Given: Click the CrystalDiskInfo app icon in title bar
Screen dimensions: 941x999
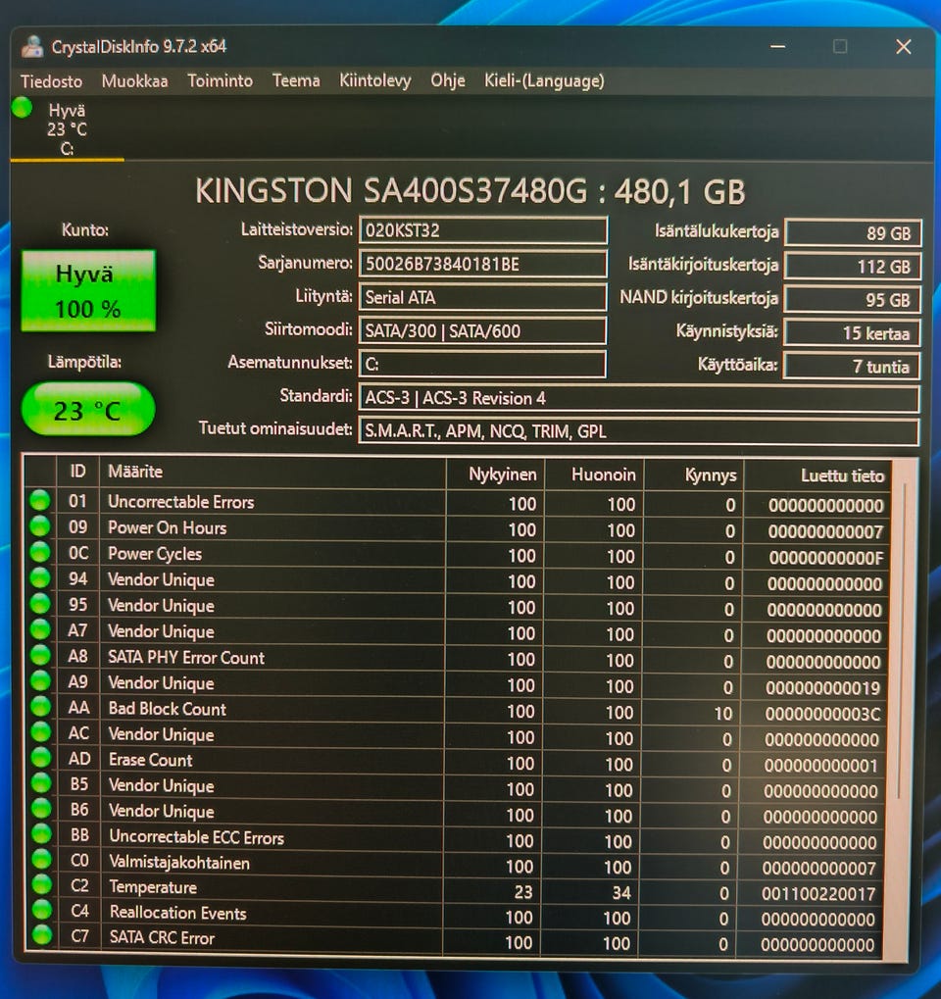Looking at the screenshot, I should tap(31, 46).
